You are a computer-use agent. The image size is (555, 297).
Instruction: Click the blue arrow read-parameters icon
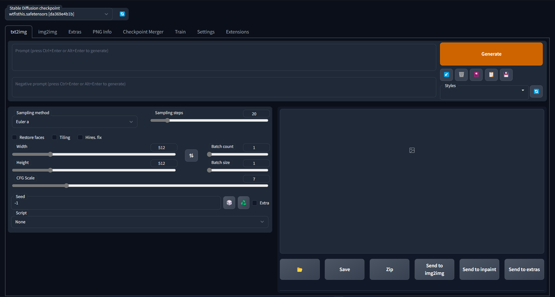coord(446,75)
